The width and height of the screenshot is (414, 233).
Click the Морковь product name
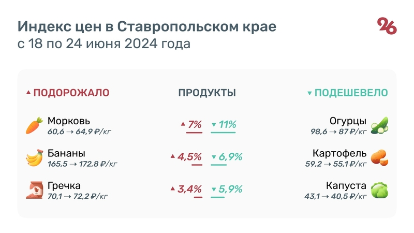(69, 121)
